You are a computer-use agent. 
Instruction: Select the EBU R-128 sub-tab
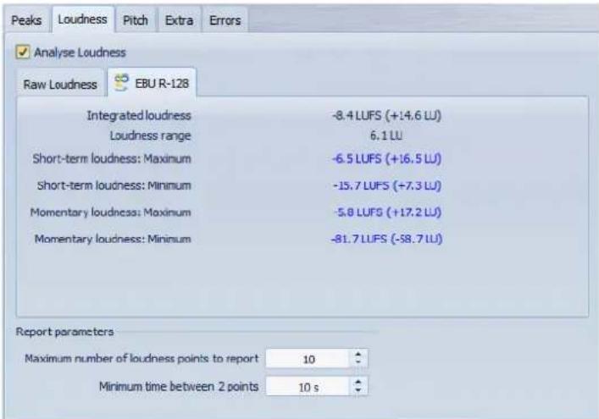pyautogui.click(x=152, y=83)
